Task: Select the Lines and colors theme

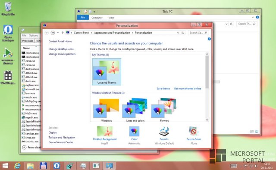Action: (x=135, y=110)
